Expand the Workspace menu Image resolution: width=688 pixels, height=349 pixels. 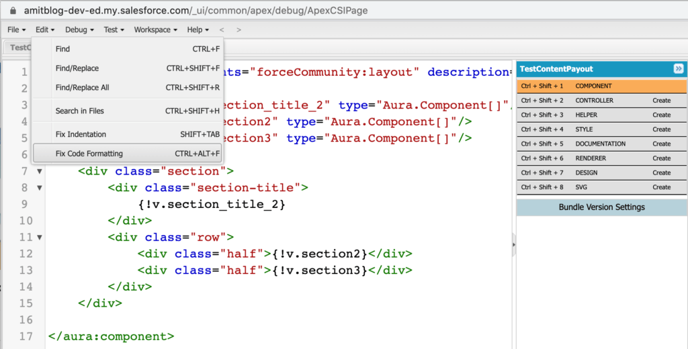click(x=155, y=30)
